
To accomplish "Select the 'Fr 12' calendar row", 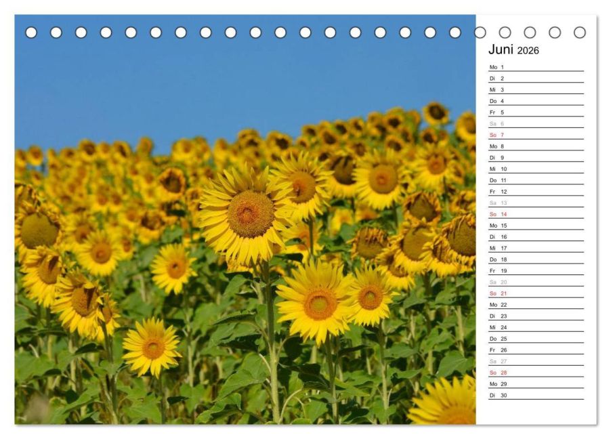I will (x=536, y=192).
